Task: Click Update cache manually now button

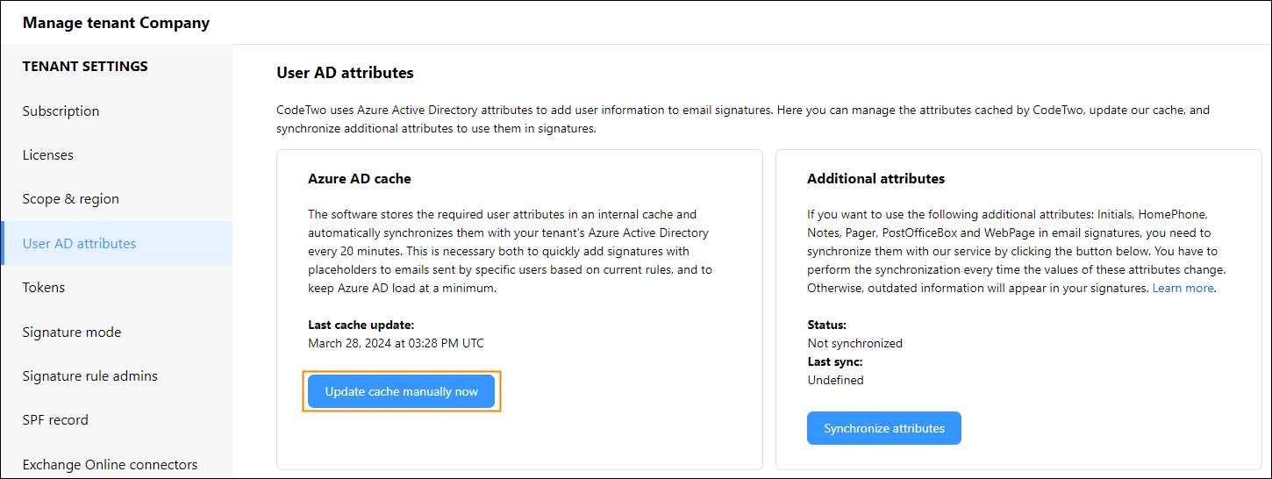Action: pos(402,391)
